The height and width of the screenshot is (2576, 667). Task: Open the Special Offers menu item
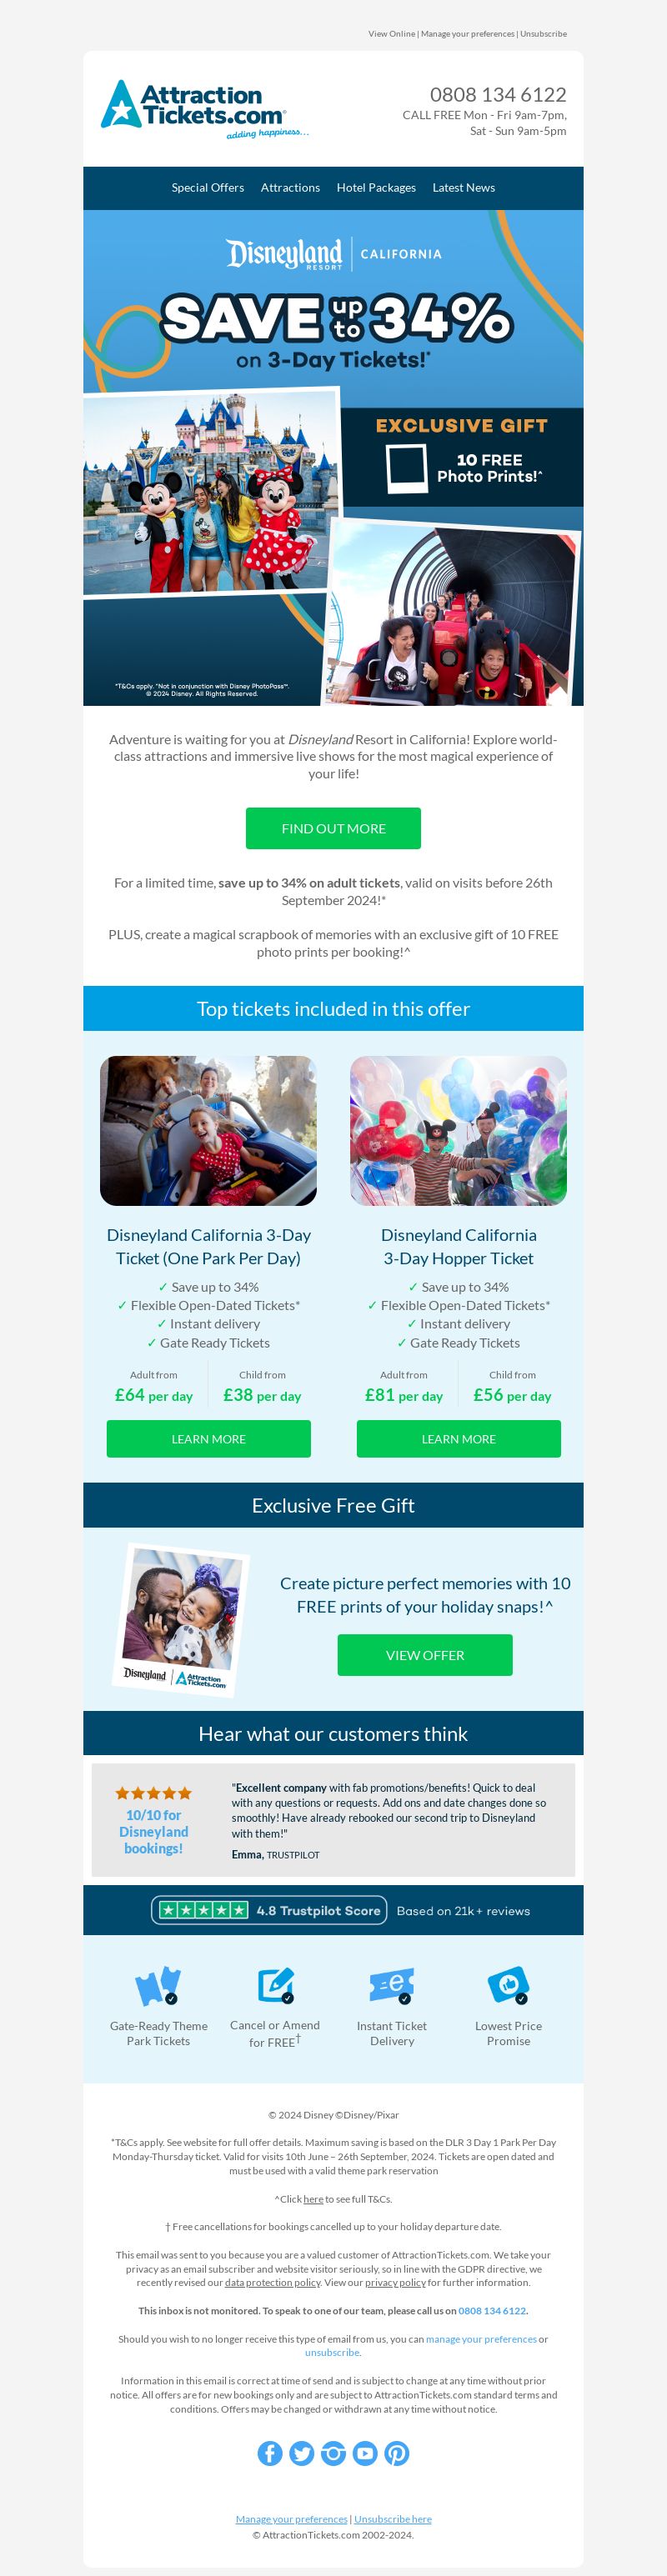(207, 188)
